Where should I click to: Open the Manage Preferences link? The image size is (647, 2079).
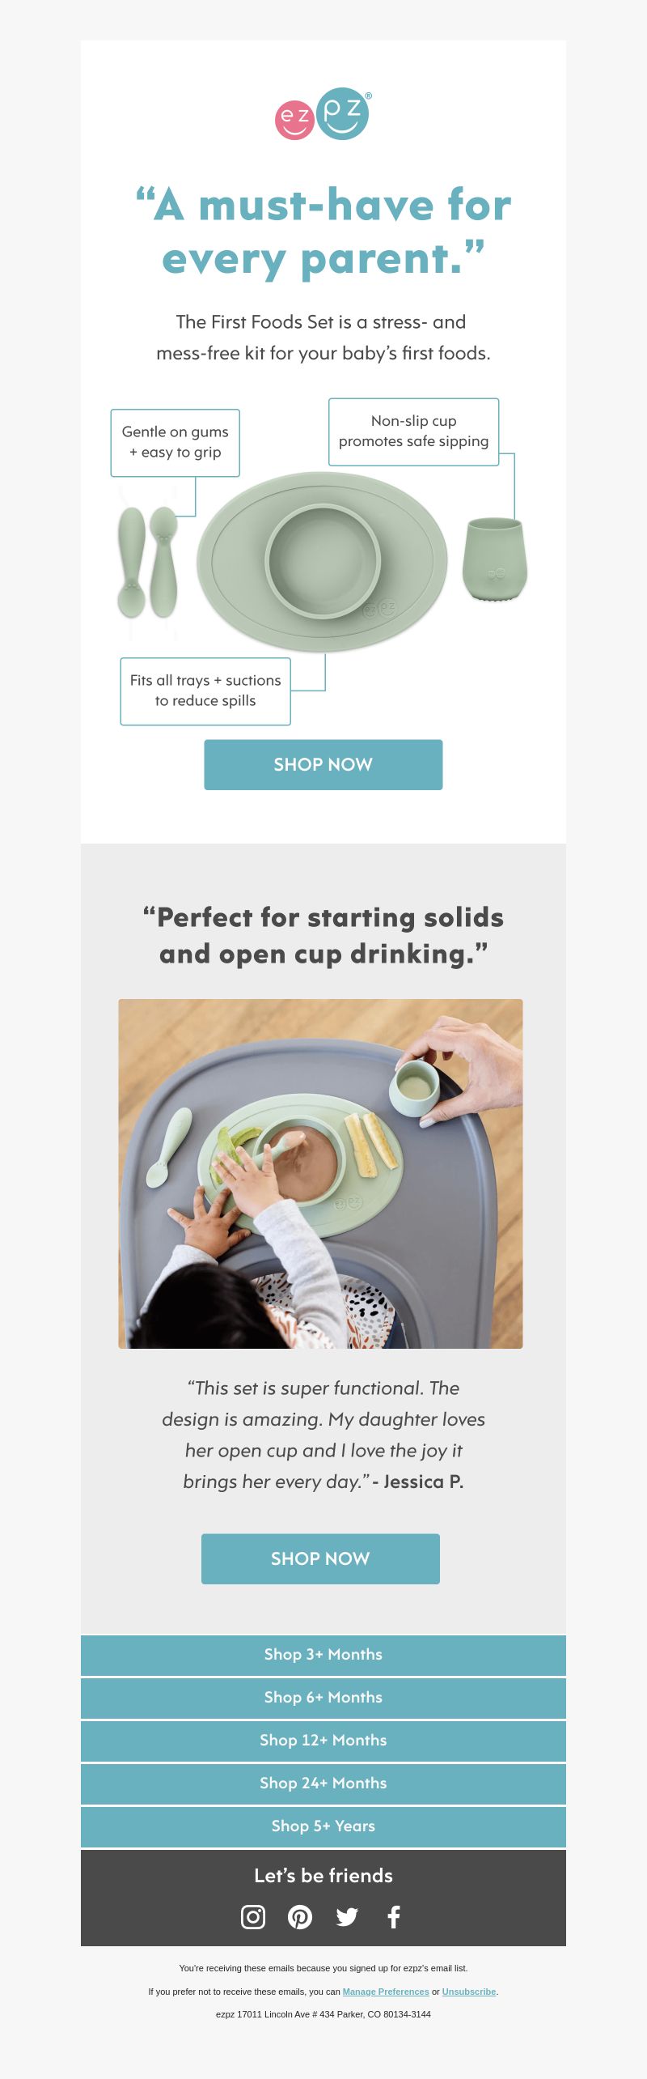point(386,1992)
